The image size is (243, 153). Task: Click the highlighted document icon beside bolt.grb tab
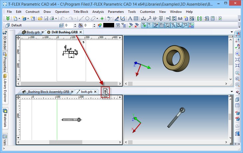(105, 91)
